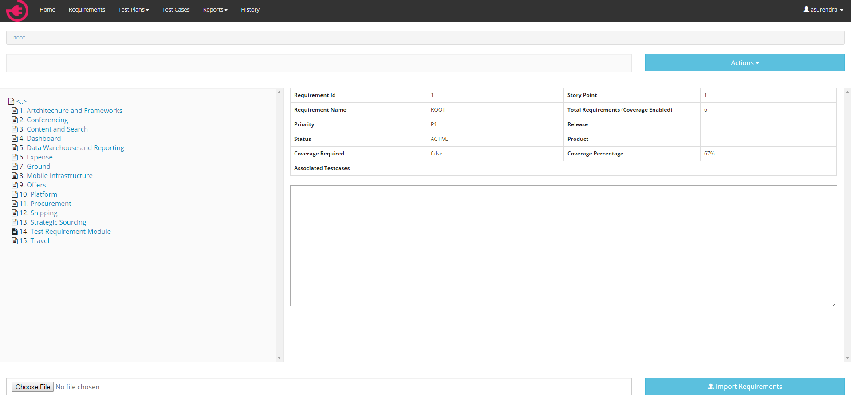
Task: Click the details panel scrollbar up arrow
Action: point(847,92)
